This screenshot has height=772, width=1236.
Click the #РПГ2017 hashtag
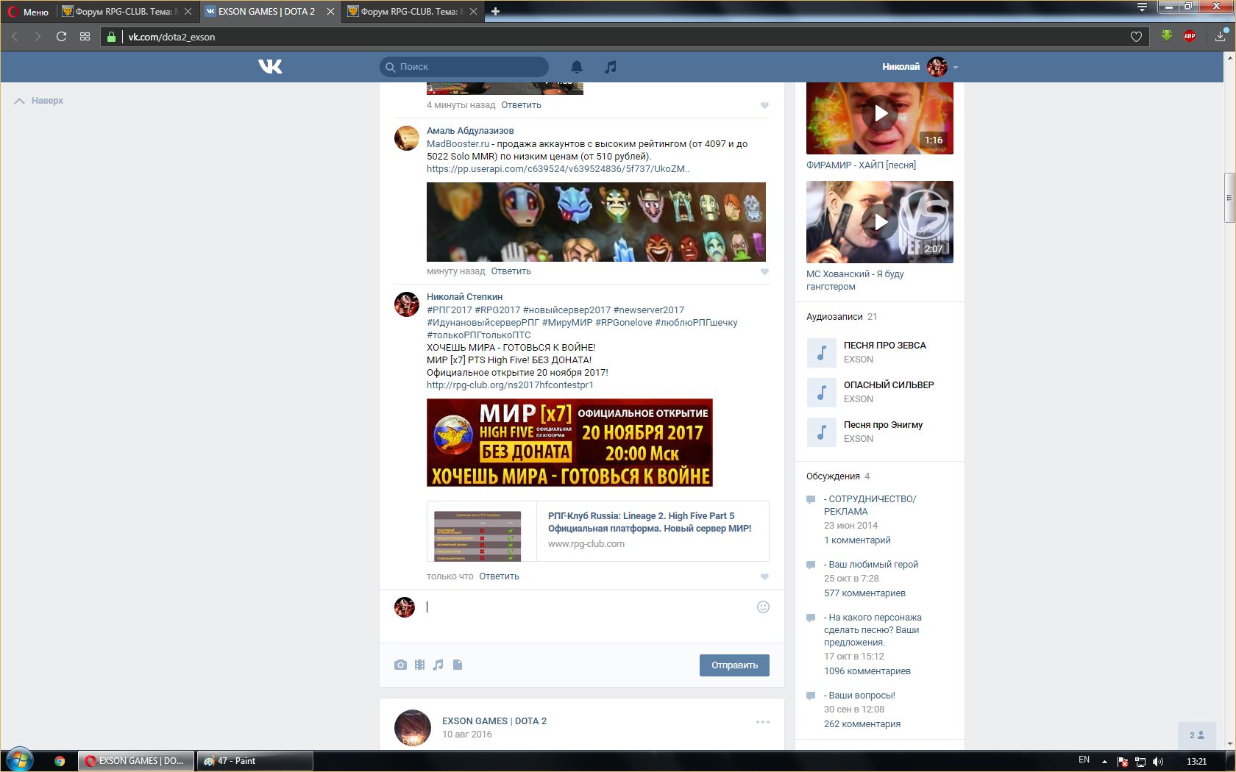[449, 310]
